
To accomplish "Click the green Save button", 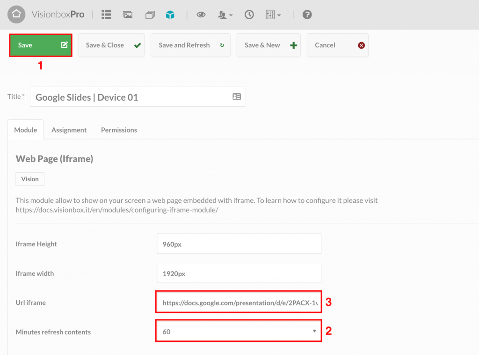I will pos(41,45).
